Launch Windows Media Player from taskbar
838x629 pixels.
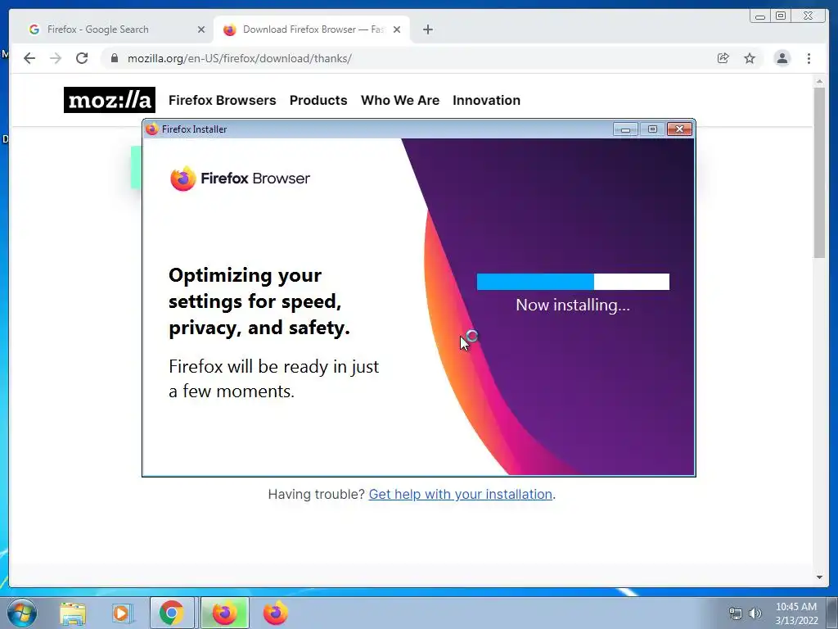(122, 613)
